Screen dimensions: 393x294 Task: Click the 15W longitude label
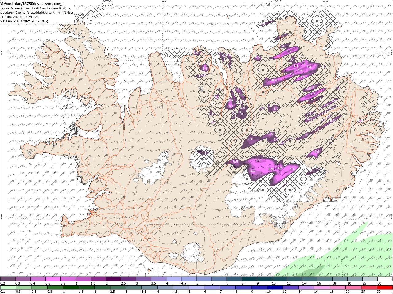coord(325,2)
